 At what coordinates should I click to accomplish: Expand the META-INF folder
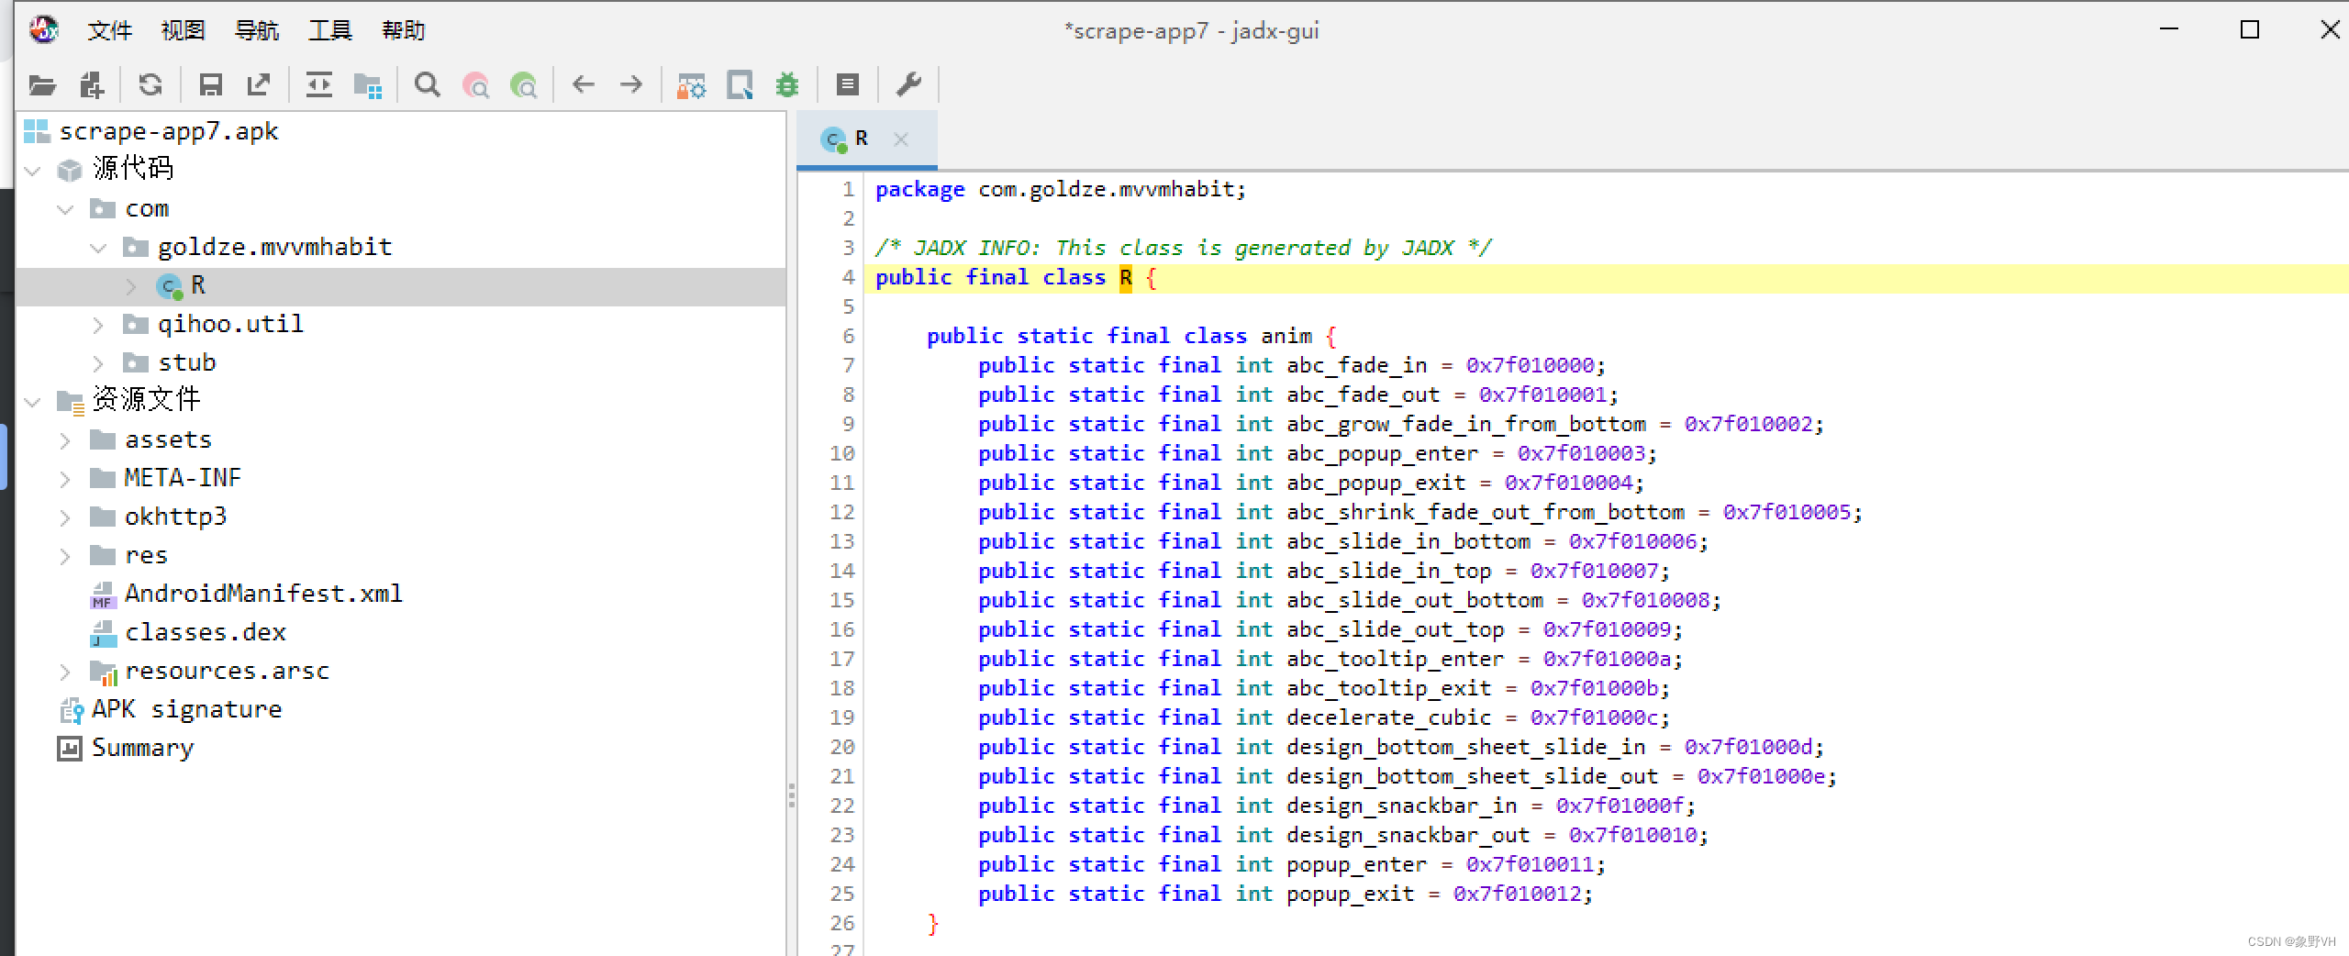(x=66, y=479)
